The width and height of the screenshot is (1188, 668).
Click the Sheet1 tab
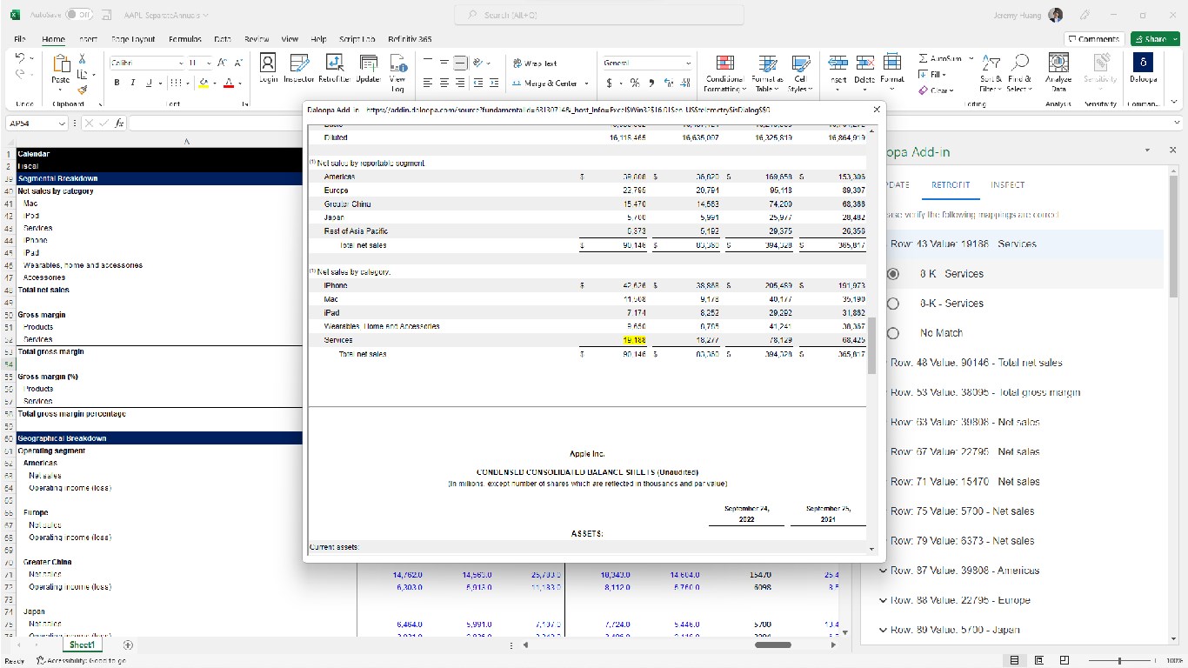82,645
